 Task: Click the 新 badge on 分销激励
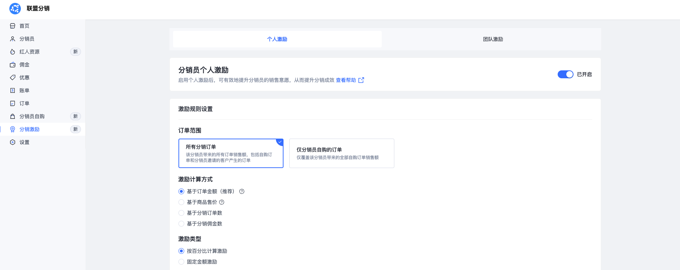76,129
